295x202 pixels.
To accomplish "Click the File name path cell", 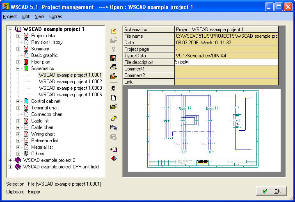I will [x=226, y=36].
